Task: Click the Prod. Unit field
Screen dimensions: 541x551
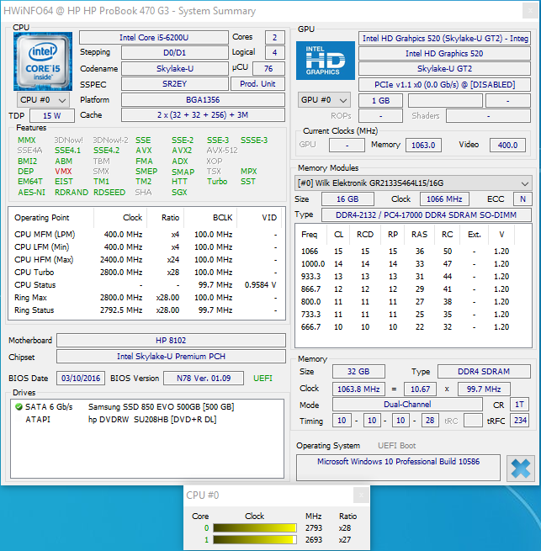Action: [257, 84]
